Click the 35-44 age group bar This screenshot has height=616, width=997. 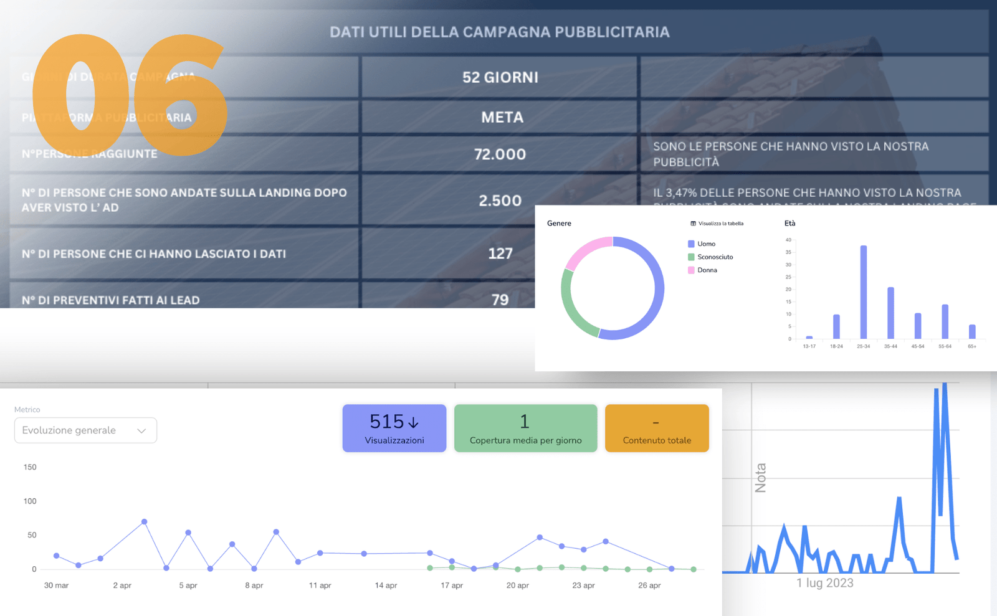point(890,313)
